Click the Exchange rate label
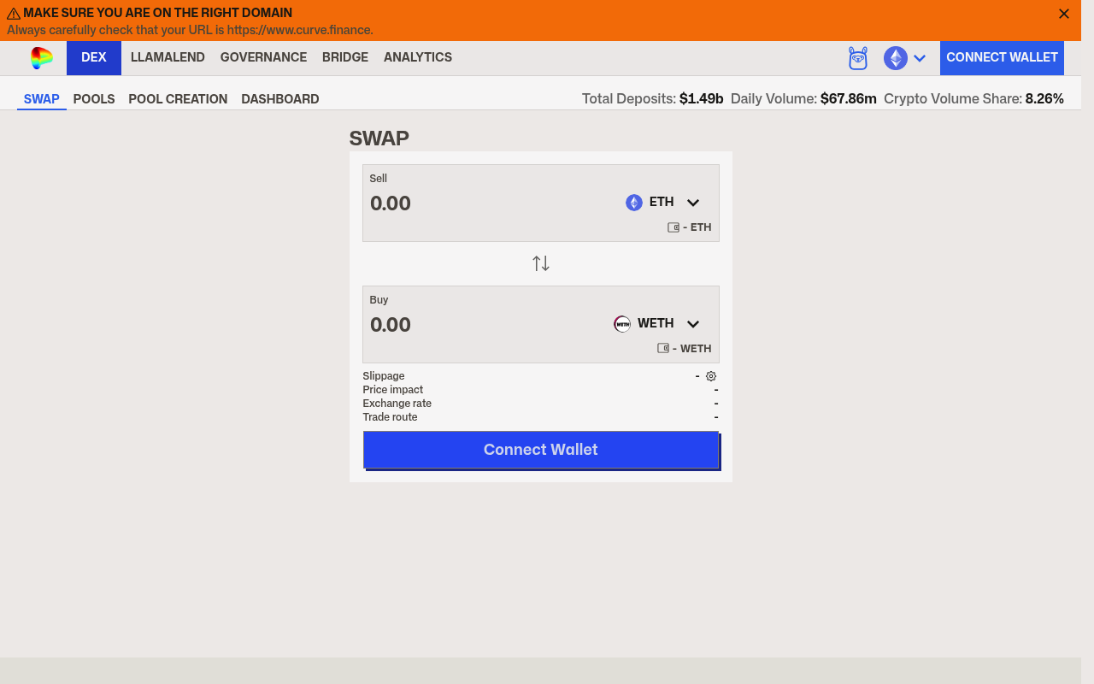This screenshot has height=684, width=1094. pyautogui.click(x=397, y=404)
